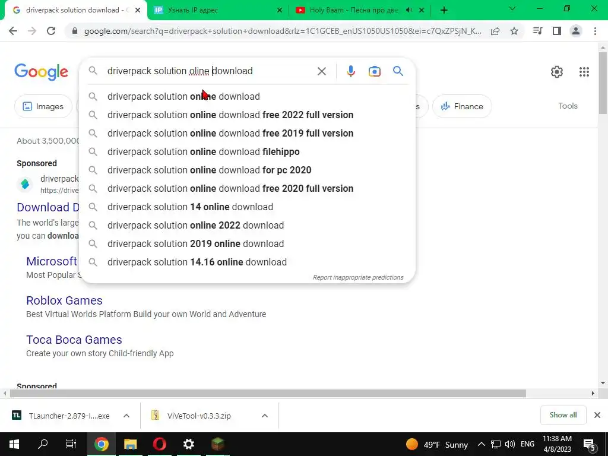The image size is (608, 456).
Task: Share this page icon in address bar
Action: tap(495, 31)
